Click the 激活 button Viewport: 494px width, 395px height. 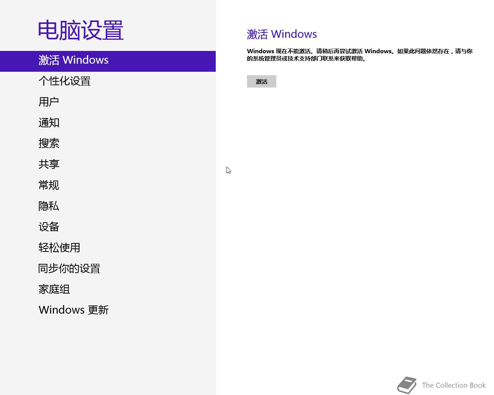(x=262, y=81)
